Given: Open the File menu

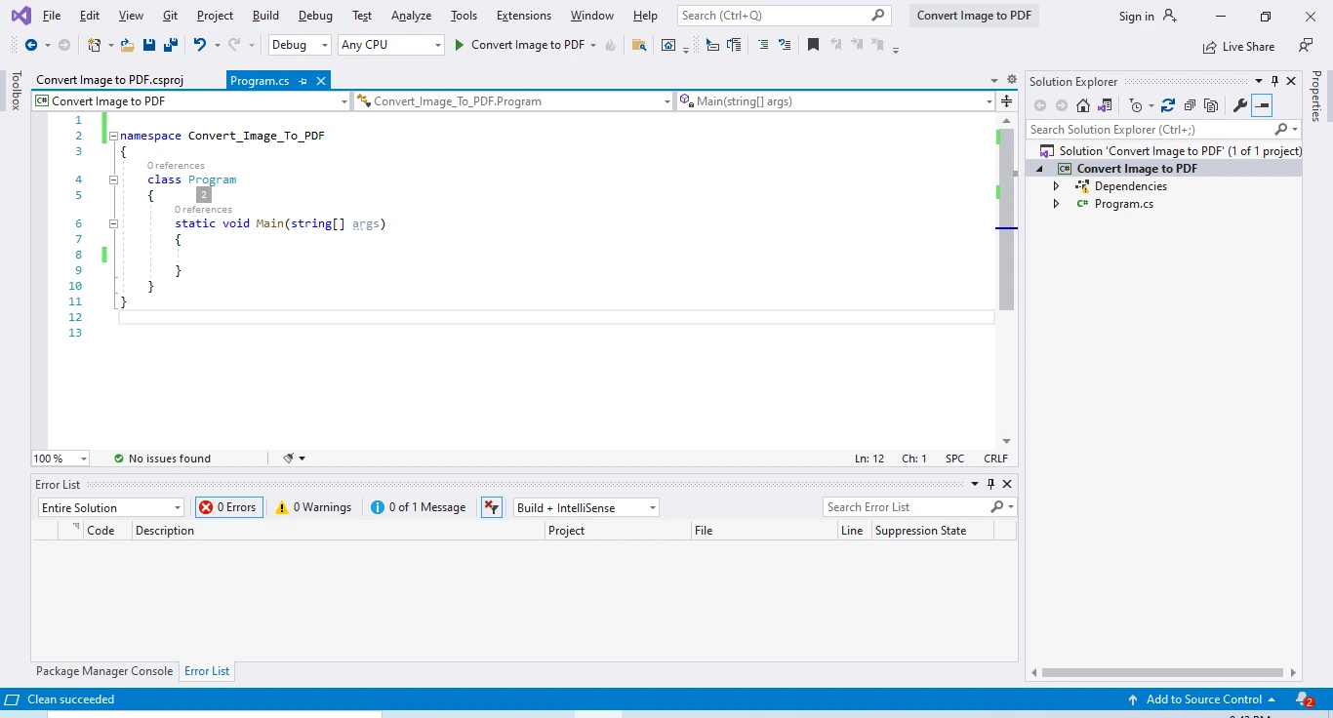Looking at the screenshot, I should point(52,16).
